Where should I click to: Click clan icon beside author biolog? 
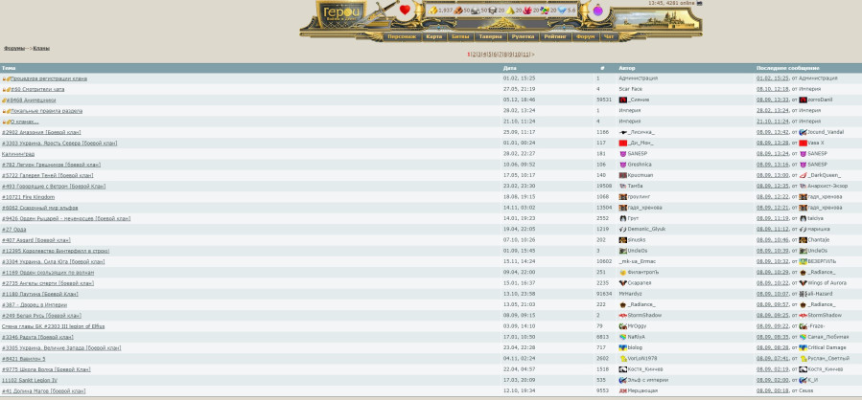coord(623,348)
